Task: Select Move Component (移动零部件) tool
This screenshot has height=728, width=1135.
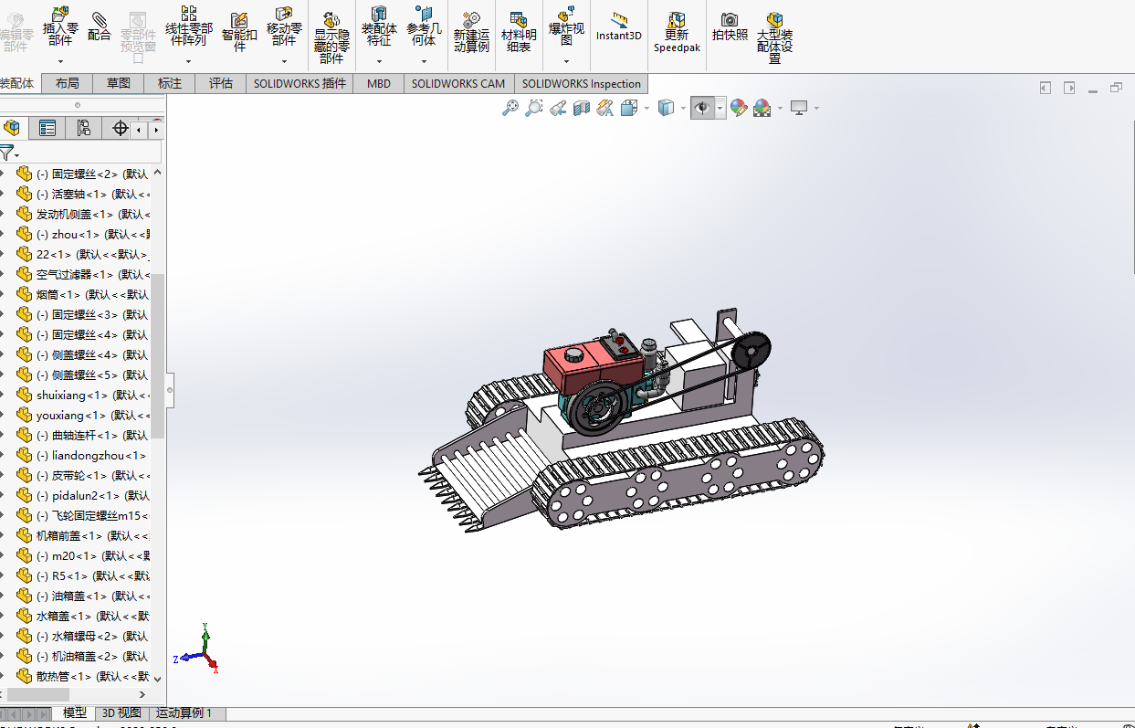Action: click(284, 26)
